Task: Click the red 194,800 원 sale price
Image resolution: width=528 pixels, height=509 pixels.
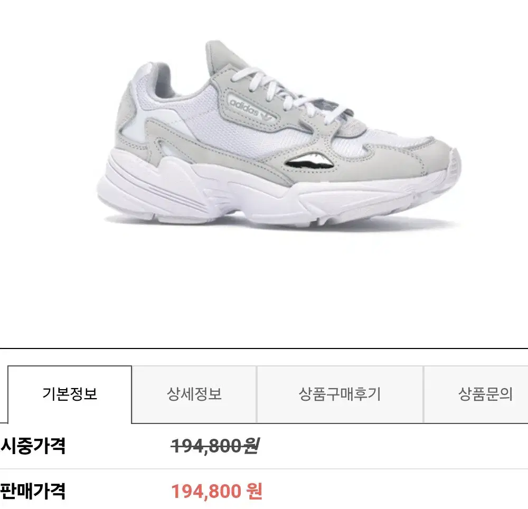Action: [x=216, y=491]
